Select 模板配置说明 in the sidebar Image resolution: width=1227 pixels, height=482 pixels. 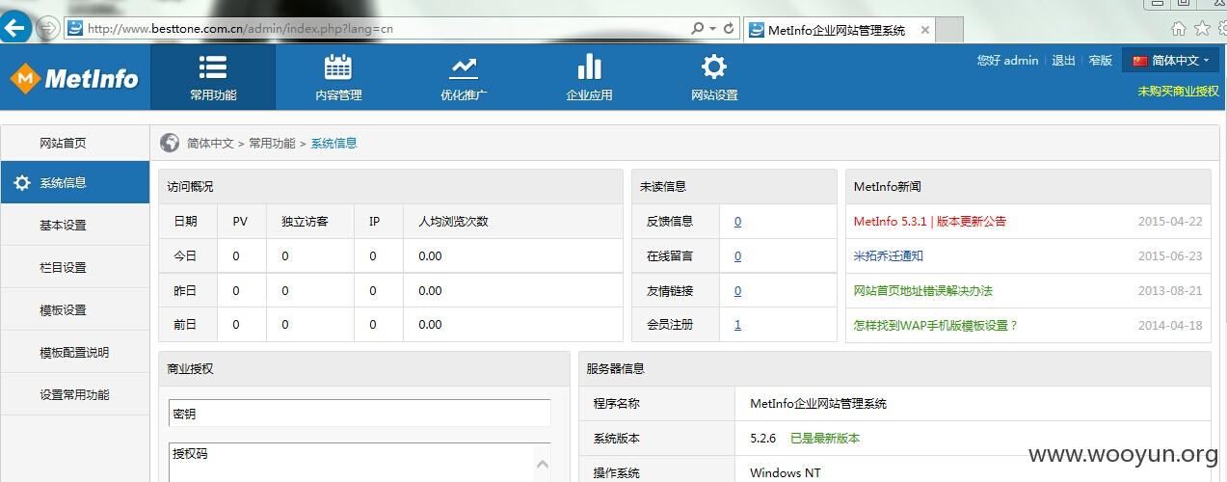point(75,352)
